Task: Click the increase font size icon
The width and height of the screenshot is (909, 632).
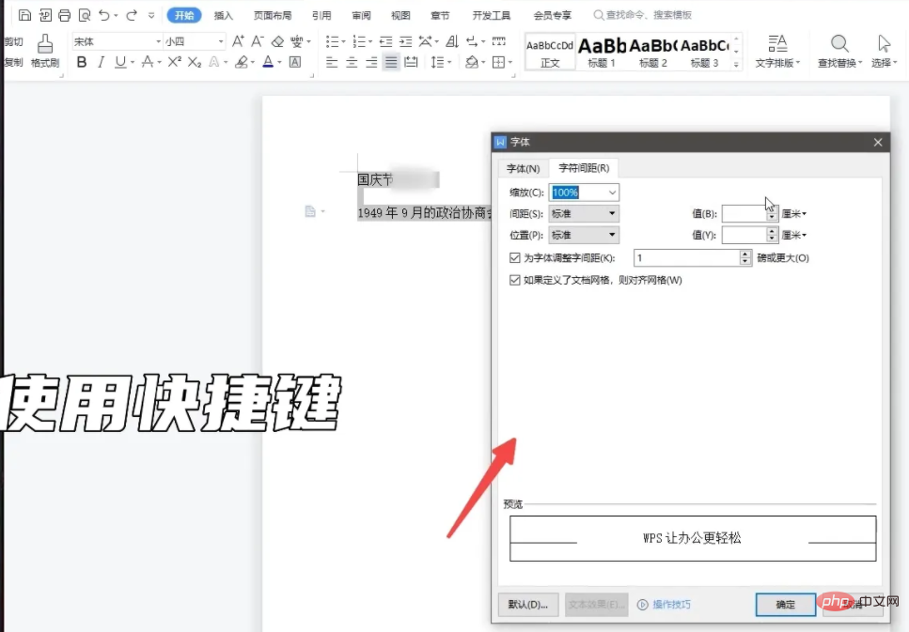Action: [239, 42]
